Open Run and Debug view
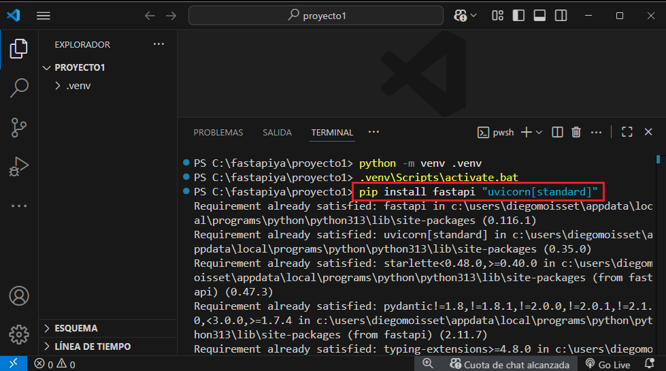Screen dimensions: 666x371 tap(18, 166)
